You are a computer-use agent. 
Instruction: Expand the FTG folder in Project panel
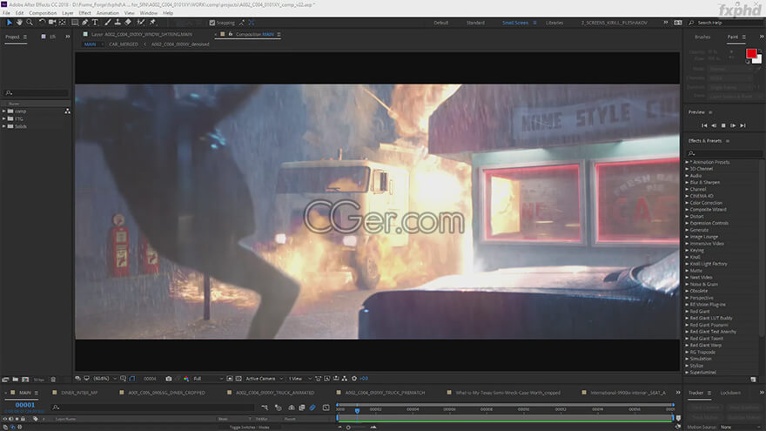coord(3,118)
